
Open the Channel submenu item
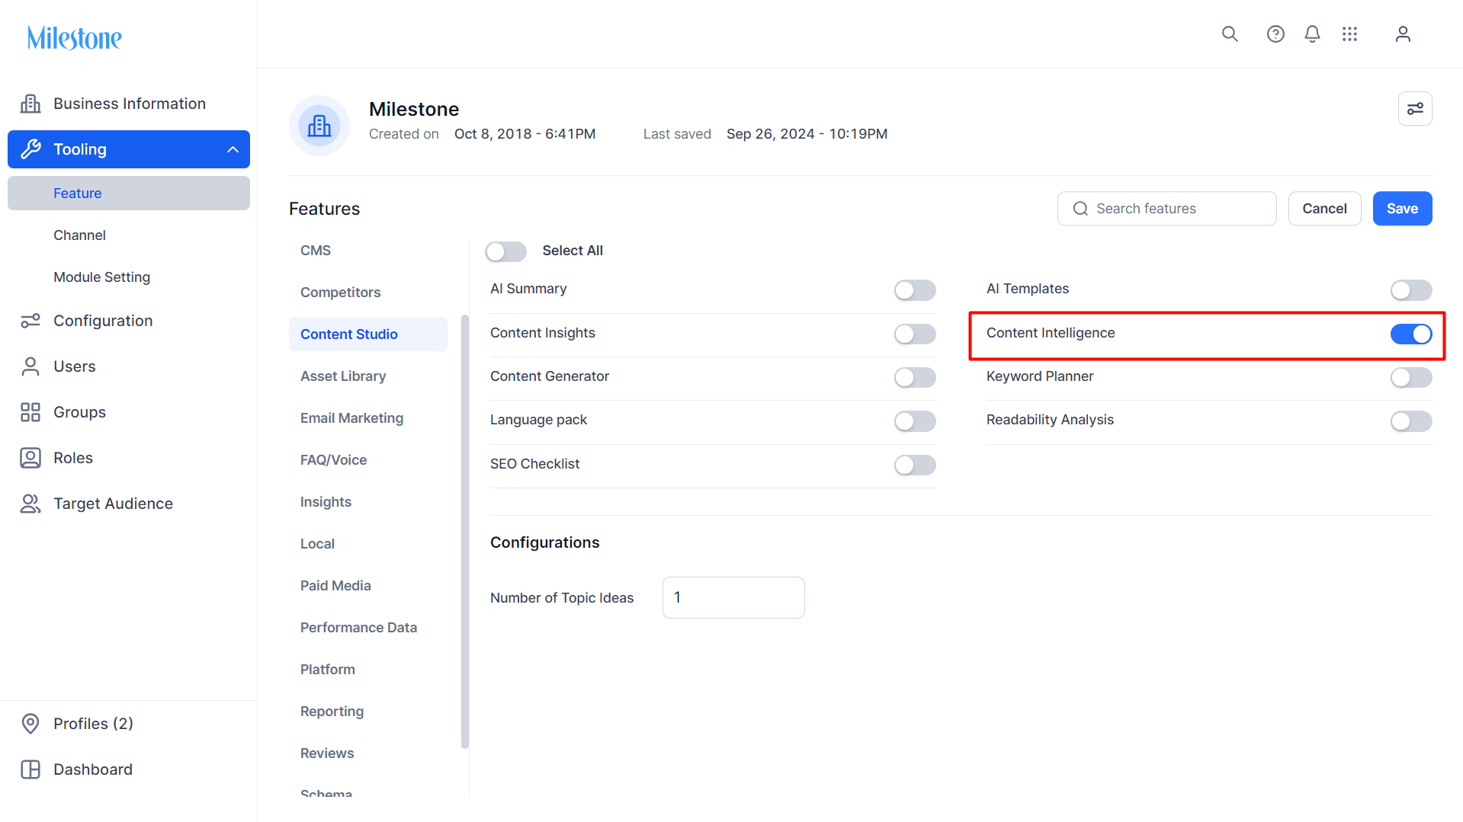129,235
